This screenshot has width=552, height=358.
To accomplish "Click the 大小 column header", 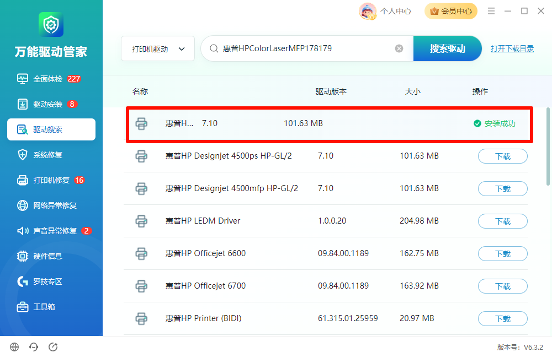I will (412, 91).
